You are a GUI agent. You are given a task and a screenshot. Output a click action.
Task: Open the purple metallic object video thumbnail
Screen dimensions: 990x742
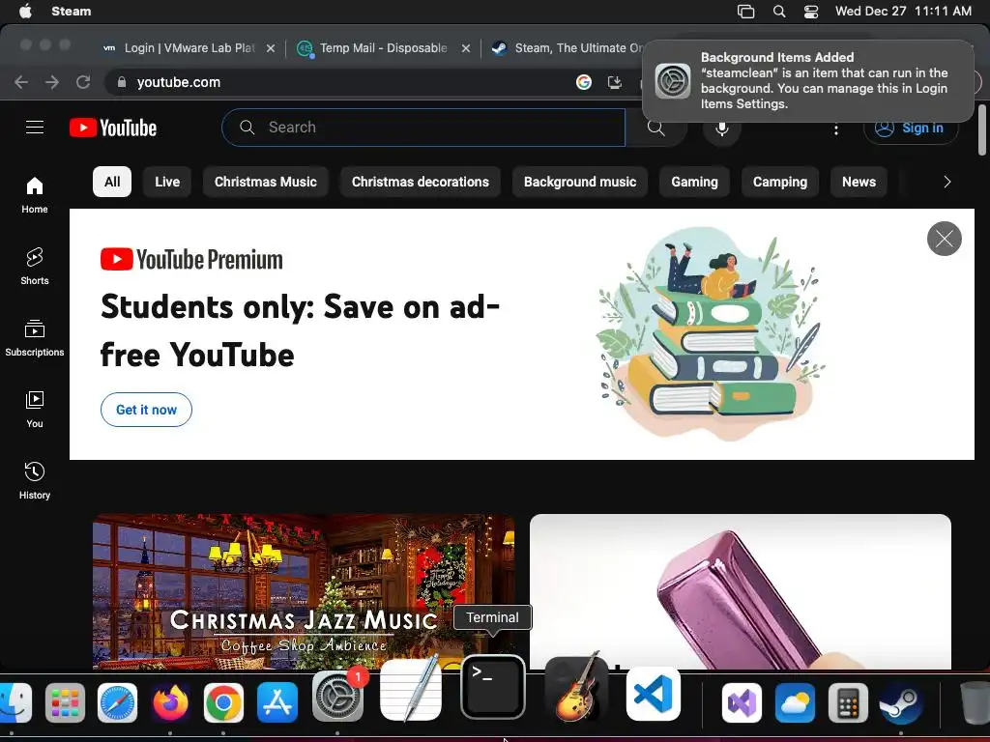[x=740, y=591]
